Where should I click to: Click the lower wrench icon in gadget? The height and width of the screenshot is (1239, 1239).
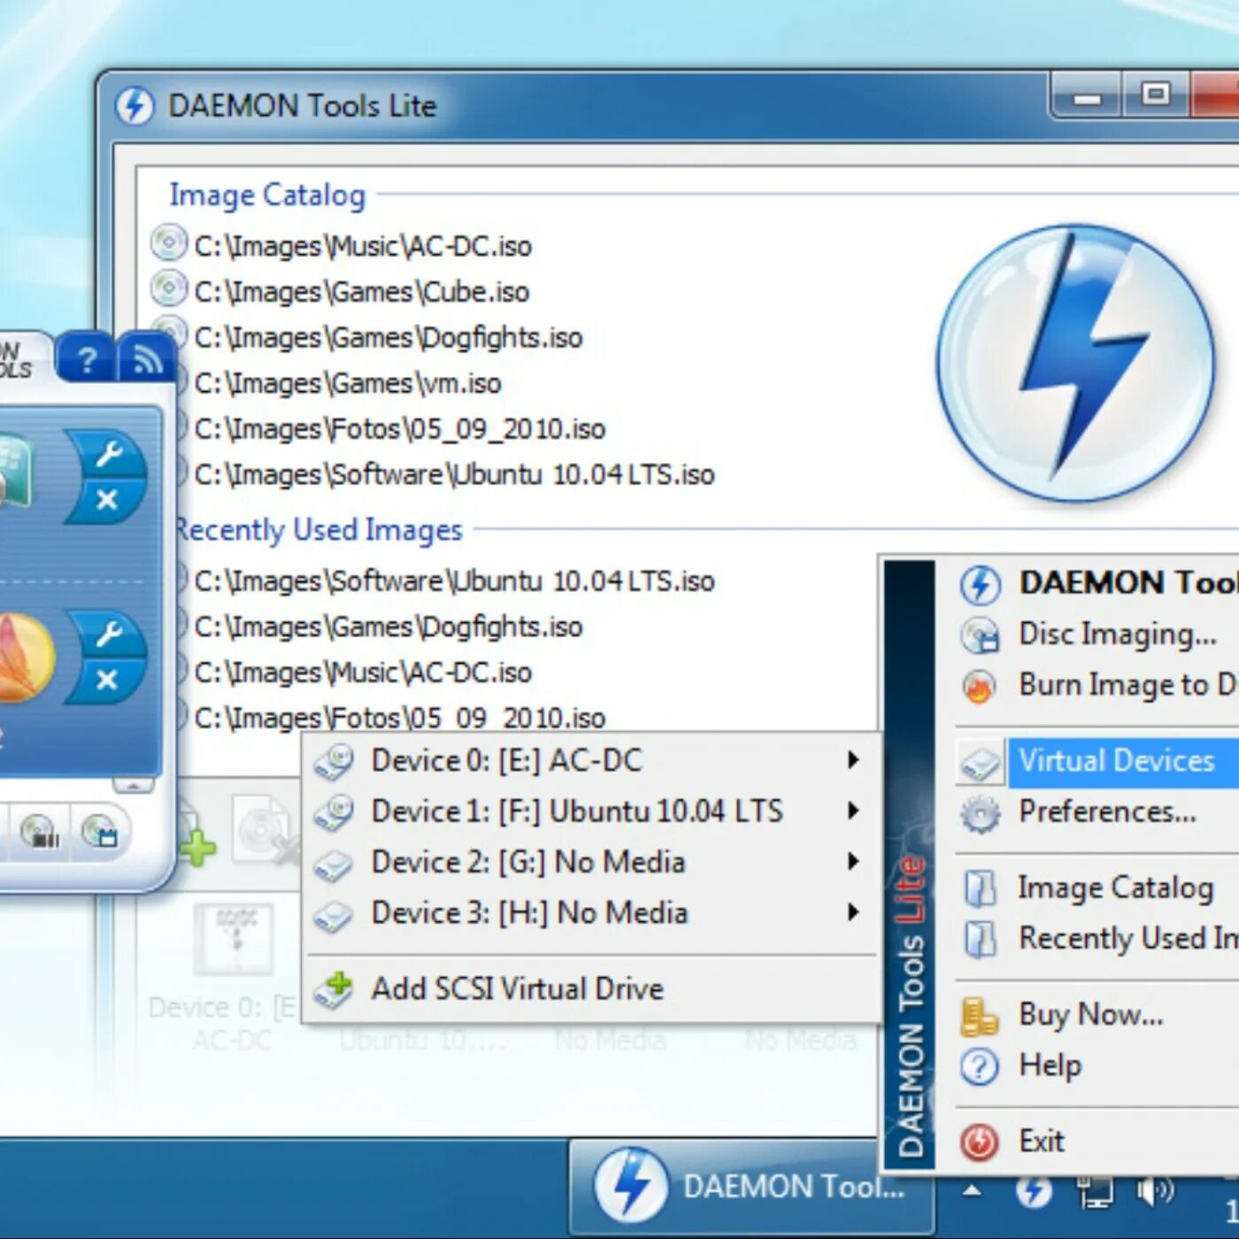(108, 634)
